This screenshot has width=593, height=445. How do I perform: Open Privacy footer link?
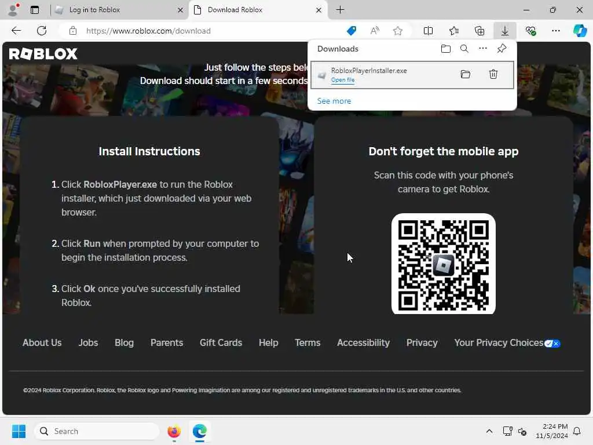[422, 342]
